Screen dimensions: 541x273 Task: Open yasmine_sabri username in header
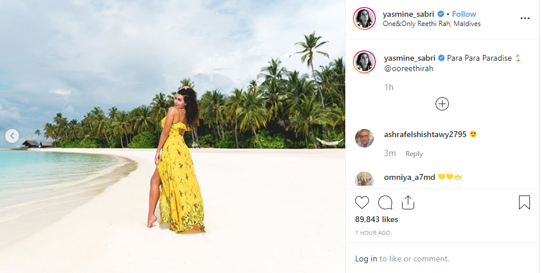pyautogui.click(x=408, y=14)
